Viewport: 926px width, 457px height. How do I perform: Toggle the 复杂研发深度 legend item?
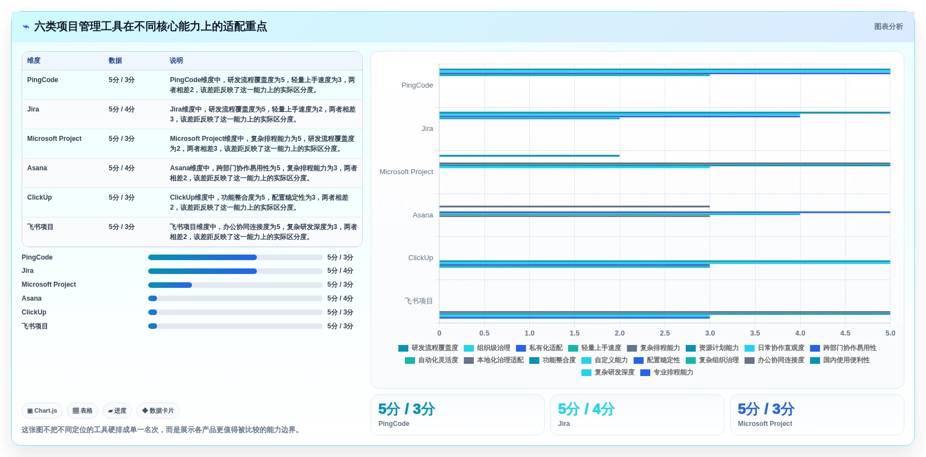pos(608,373)
